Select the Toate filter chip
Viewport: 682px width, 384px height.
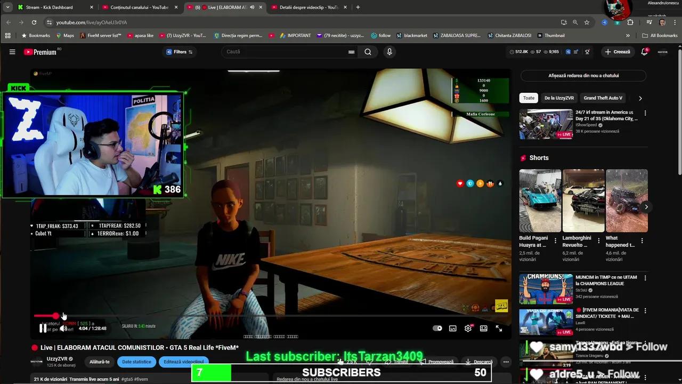[529, 98]
